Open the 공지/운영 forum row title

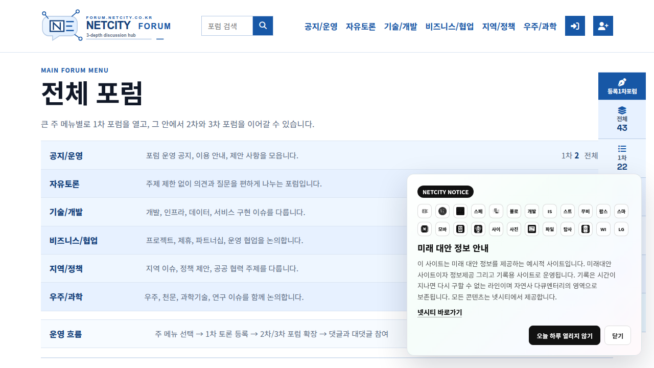coord(66,155)
